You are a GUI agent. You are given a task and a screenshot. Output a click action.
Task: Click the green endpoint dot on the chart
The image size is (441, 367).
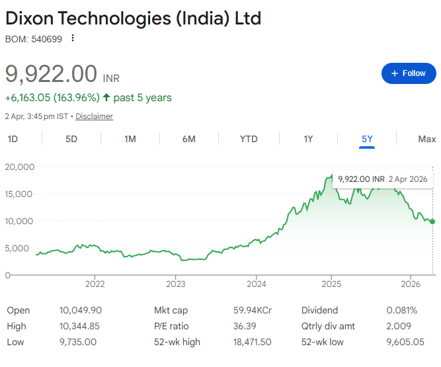click(x=432, y=222)
